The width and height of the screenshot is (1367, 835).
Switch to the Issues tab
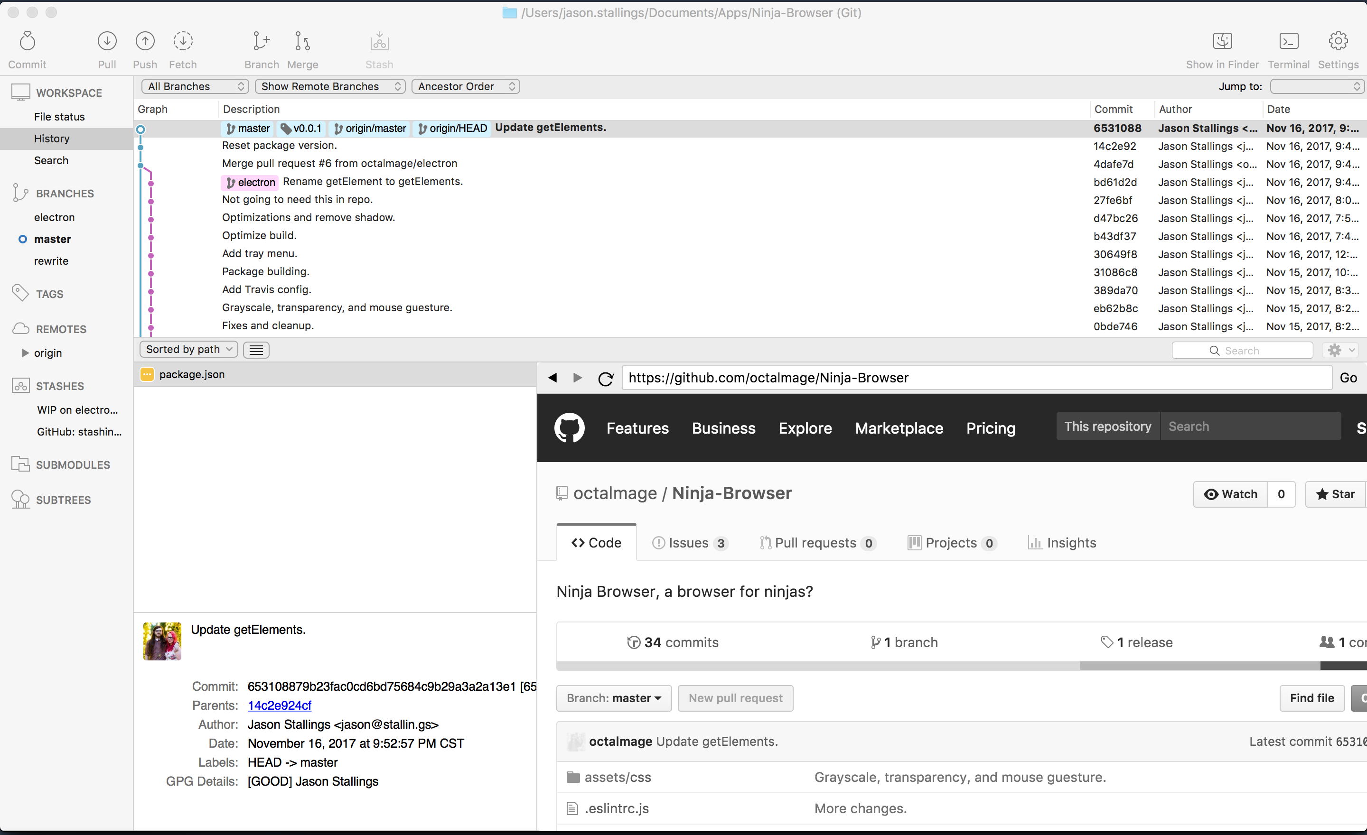pyautogui.click(x=689, y=543)
